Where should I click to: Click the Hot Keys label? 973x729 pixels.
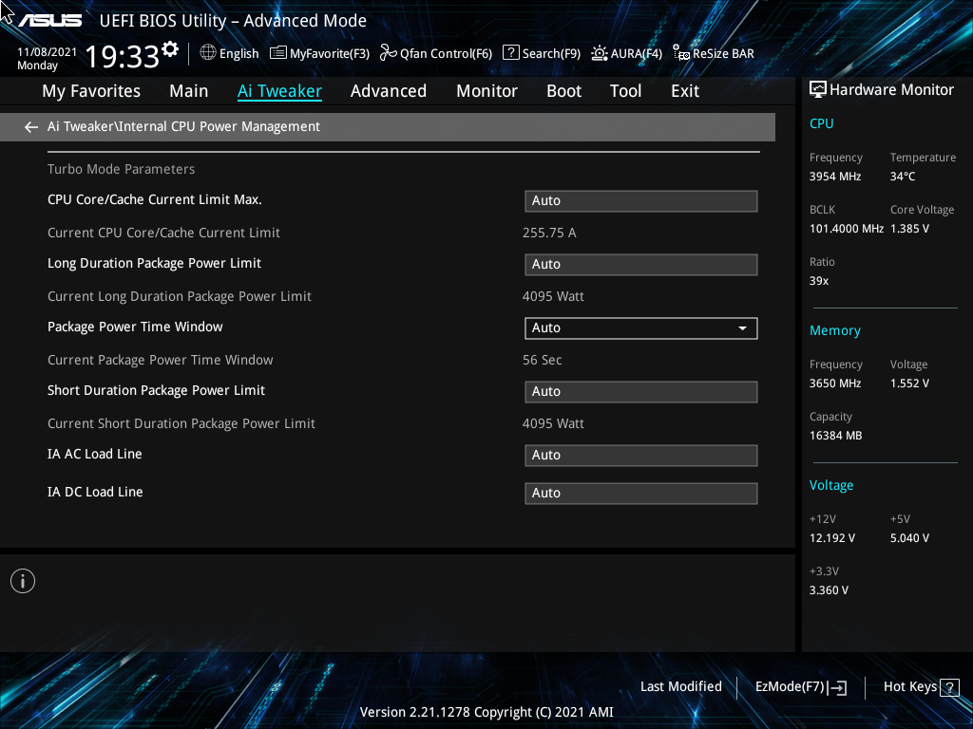[909, 687]
